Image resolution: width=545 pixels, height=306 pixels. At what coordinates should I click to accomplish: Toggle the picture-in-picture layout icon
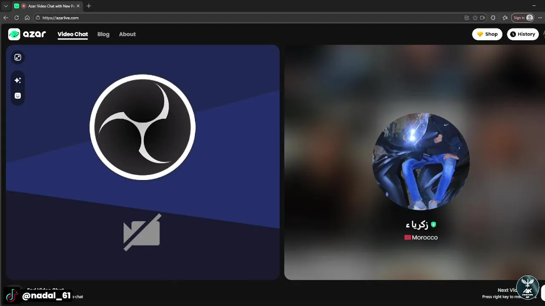pyautogui.click(x=18, y=57)
